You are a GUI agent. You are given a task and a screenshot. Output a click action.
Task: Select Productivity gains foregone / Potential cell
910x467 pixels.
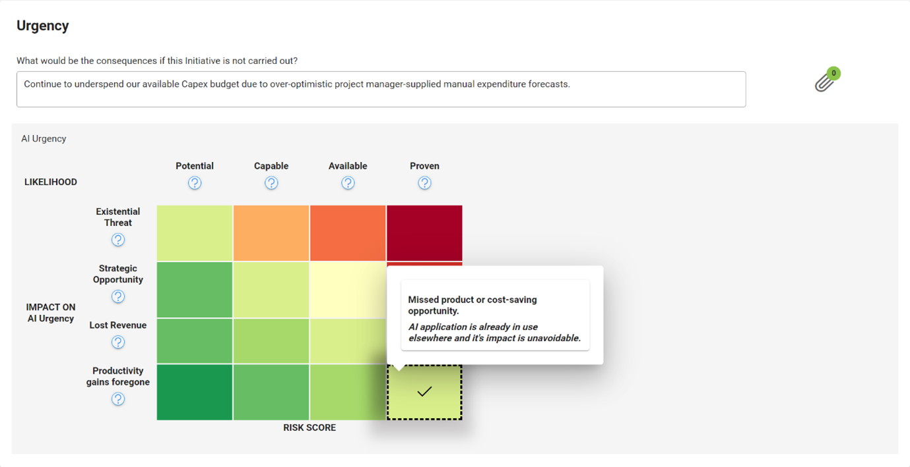195,392
